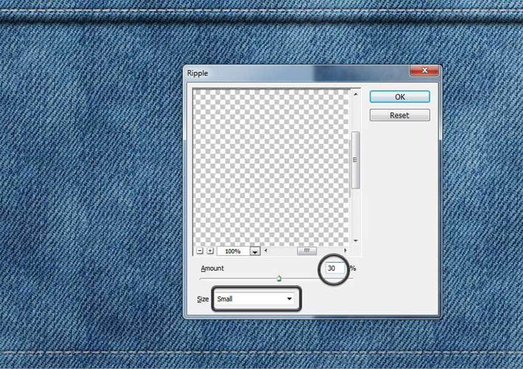Zoom out preview with minus icon
The height and width of the screenshot is (369, 523).
point(200,251)
